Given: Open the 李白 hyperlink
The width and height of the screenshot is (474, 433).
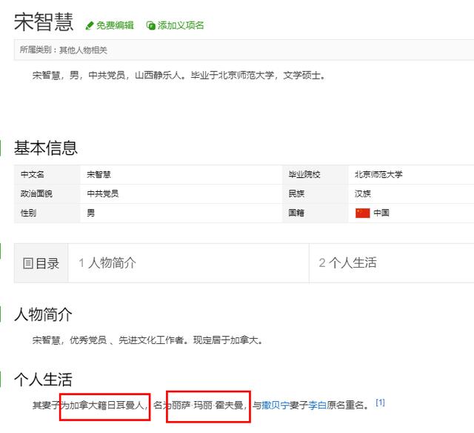Looking at the screenshot, I should (x=317, y=405).
